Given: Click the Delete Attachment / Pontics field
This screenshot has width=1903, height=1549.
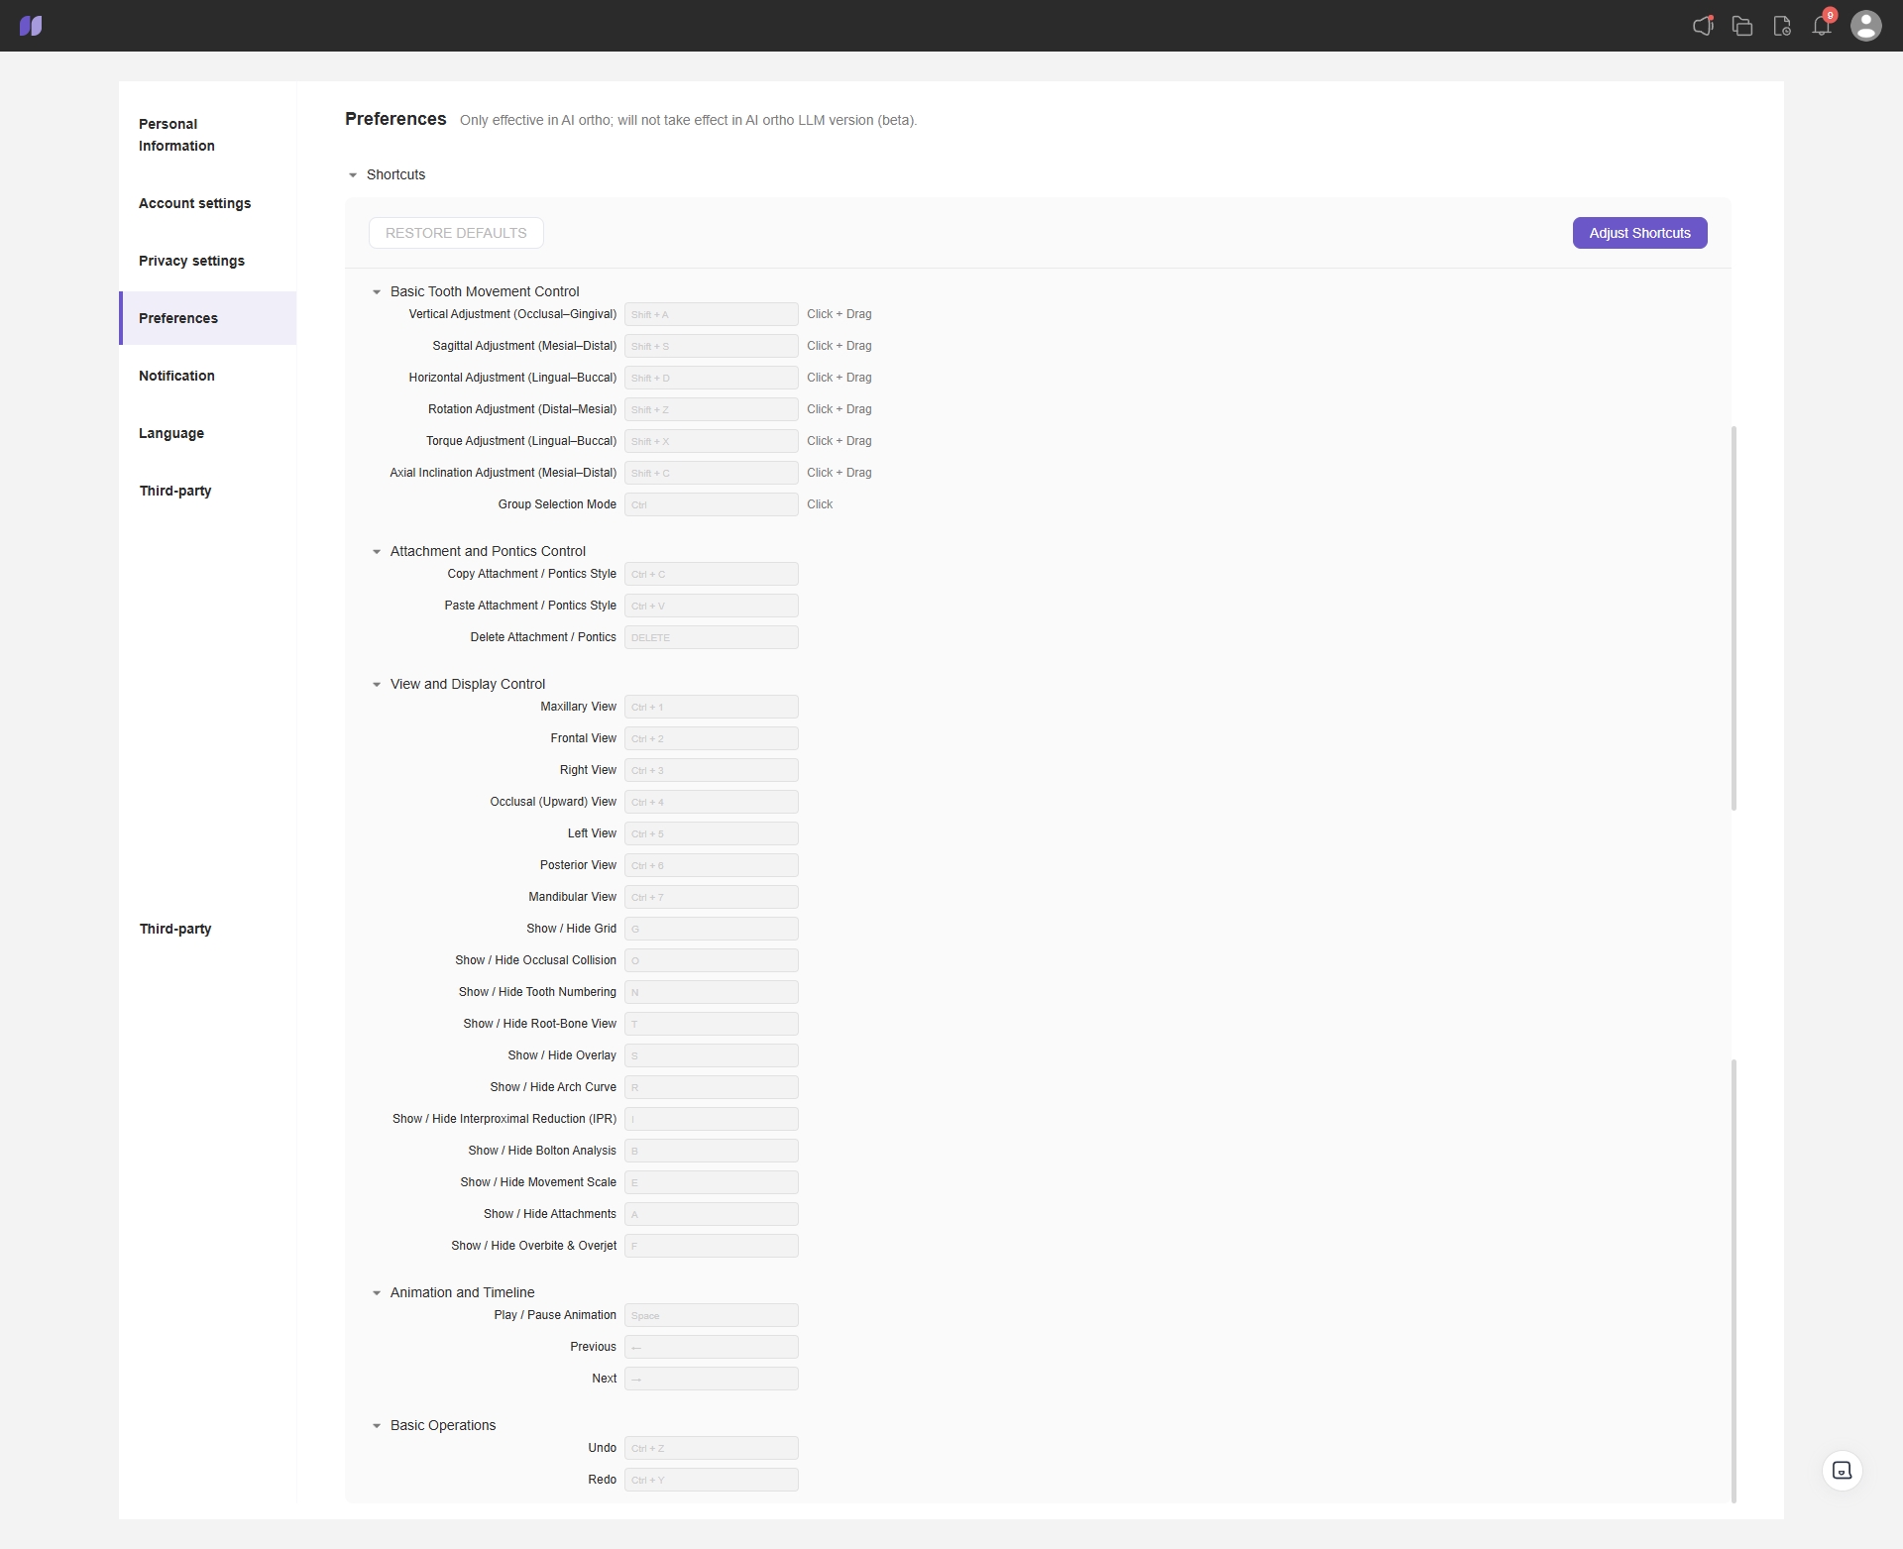Looking at the screenshot, I should pyautogui.click(x=712, y=637).
